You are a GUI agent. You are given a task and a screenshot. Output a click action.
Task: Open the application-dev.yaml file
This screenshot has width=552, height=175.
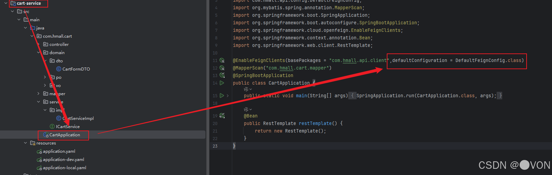(x=64, y=159)
